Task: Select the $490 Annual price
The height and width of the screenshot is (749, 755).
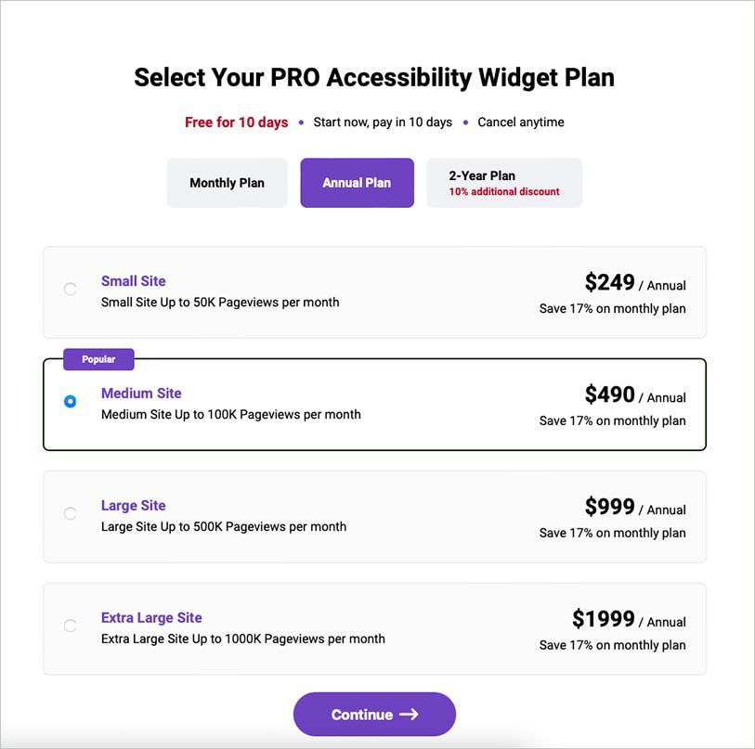Action: [609, 394]
